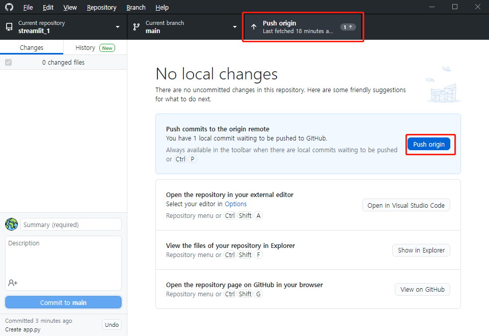
Task: Maximize the GitHub Desktop window
Action: click(455, 7)
